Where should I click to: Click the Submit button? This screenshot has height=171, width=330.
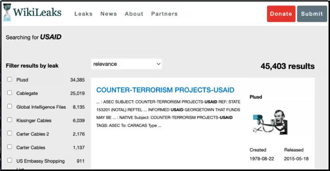(312, 14)
